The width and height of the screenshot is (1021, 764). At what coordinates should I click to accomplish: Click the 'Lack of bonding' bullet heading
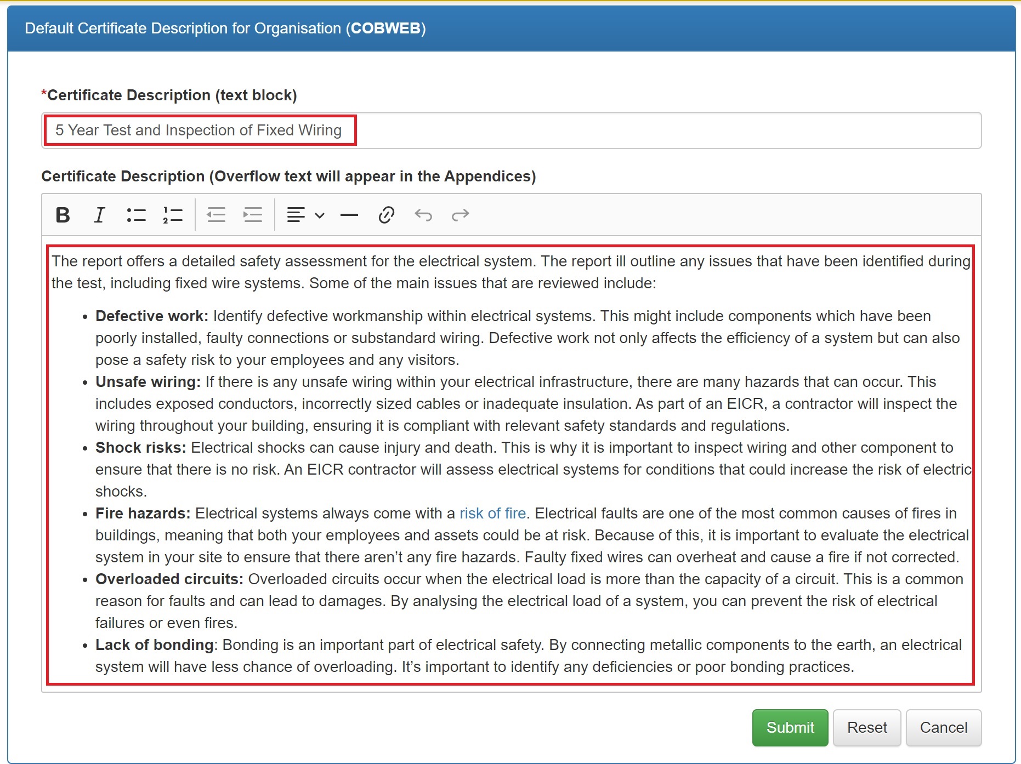(154, 645)
